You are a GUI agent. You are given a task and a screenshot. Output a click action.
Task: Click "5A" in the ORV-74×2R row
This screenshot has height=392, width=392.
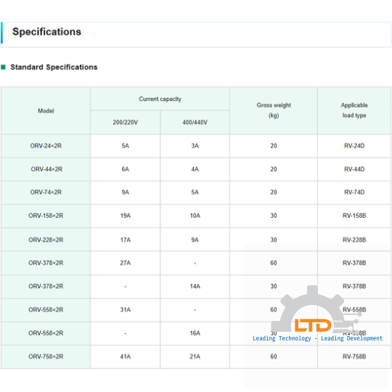click(x=195, y=192)
